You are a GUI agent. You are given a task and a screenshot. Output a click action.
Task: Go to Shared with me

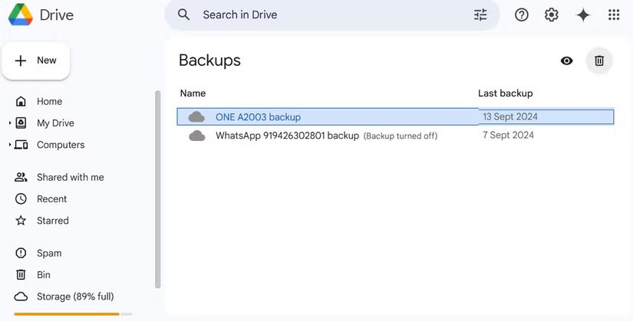[70, 177]
